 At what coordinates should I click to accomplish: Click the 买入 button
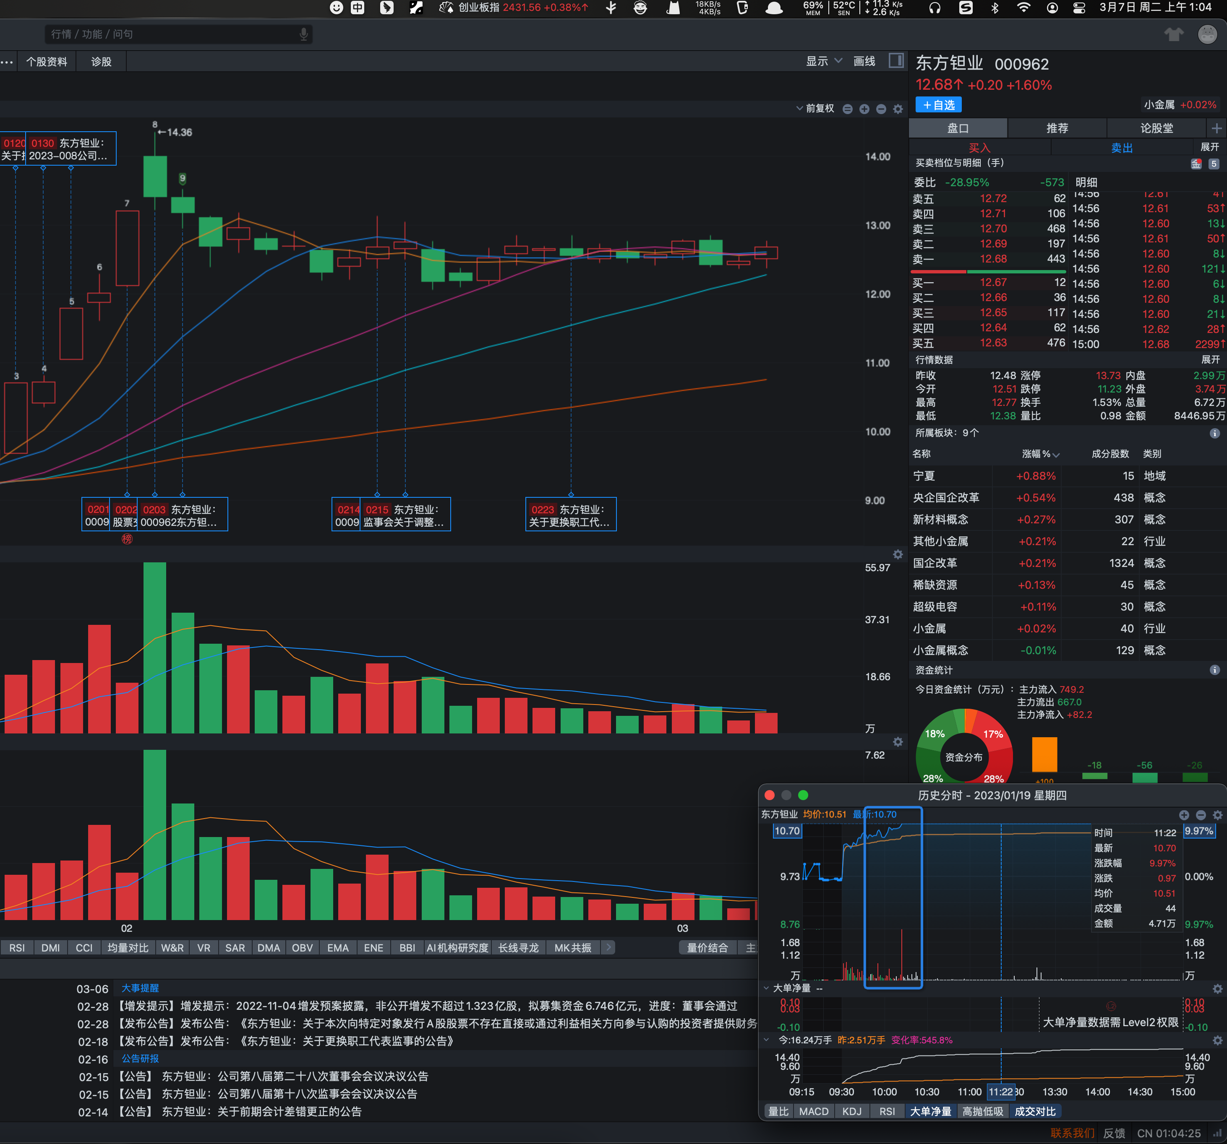[x=979, y=148]
